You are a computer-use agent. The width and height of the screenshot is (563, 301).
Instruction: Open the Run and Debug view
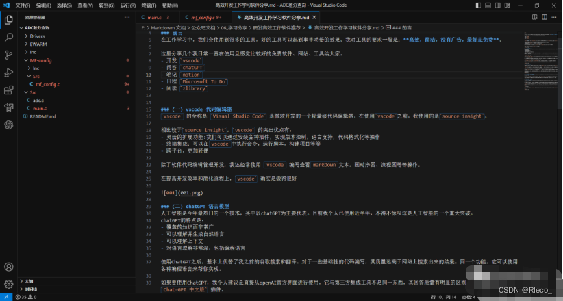click(x=9, y=72)
